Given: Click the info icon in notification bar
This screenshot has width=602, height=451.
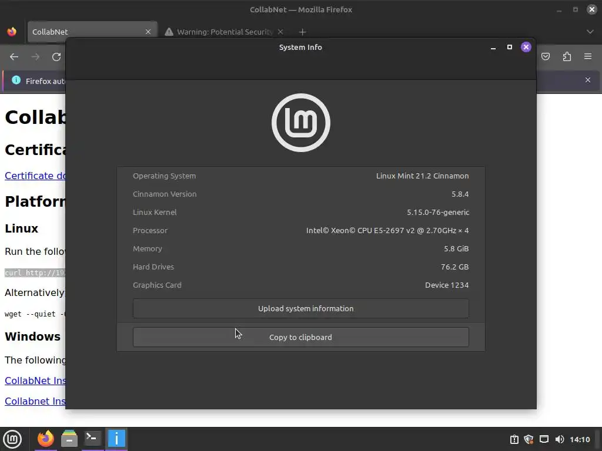Looking at the screenshot, I should (16, 80).
